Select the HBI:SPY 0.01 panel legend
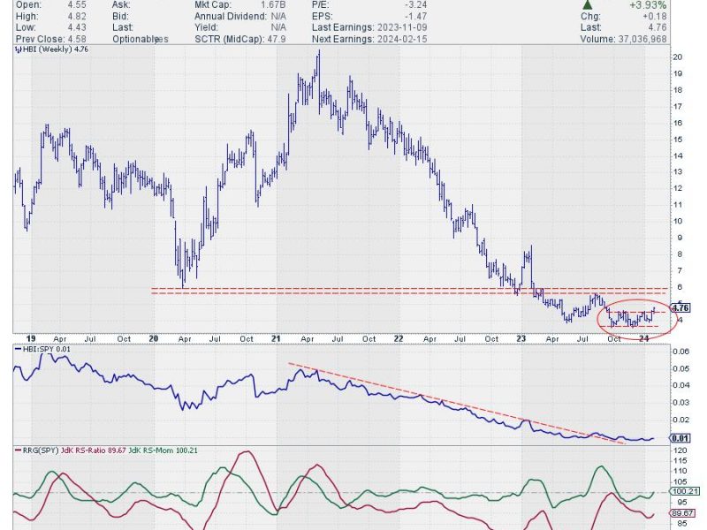This screenshot has height=530, width=707. [42, 349]
